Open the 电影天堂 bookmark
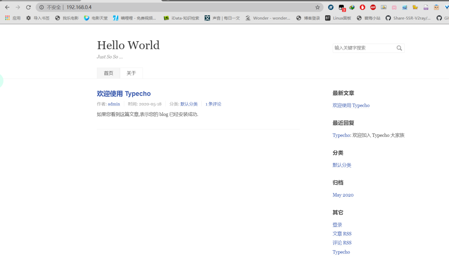 pyautogui.click(x=96, y=18)
